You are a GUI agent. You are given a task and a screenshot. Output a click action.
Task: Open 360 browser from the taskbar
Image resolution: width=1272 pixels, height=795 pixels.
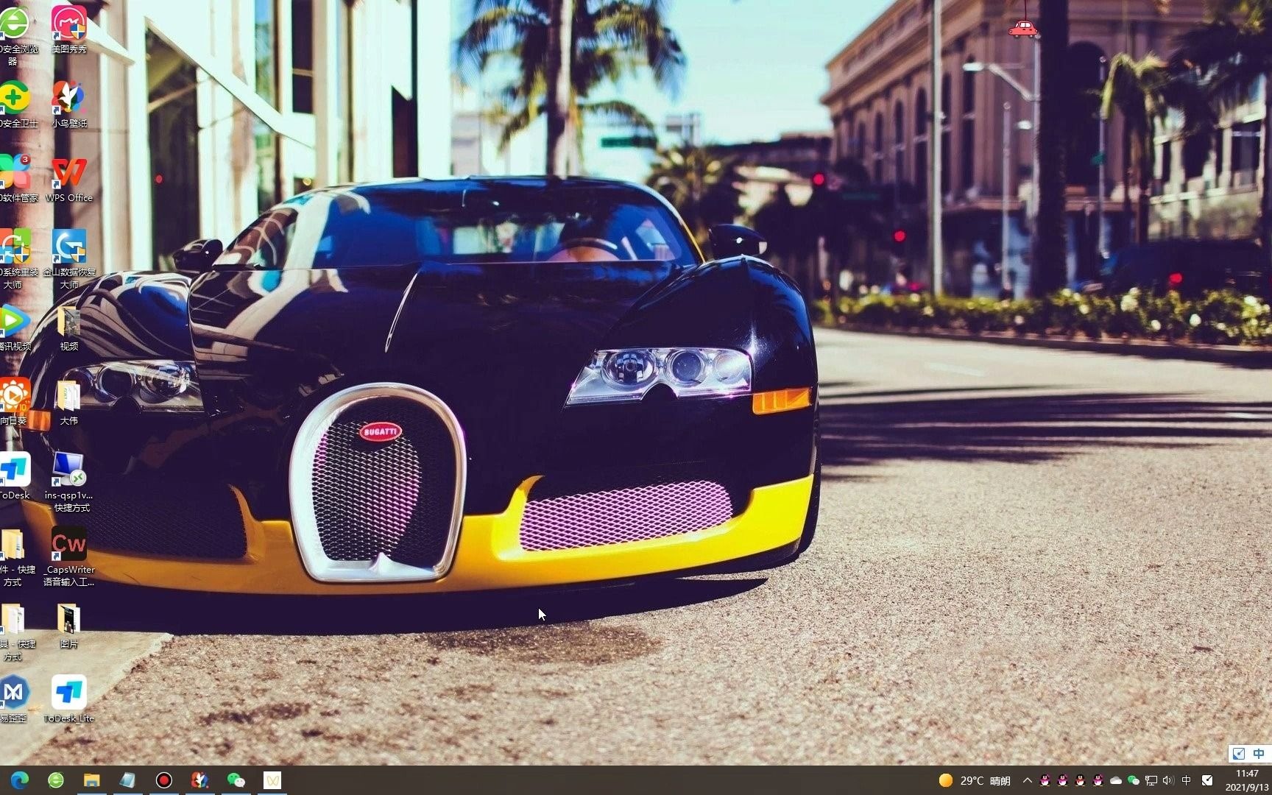point(56,780)
